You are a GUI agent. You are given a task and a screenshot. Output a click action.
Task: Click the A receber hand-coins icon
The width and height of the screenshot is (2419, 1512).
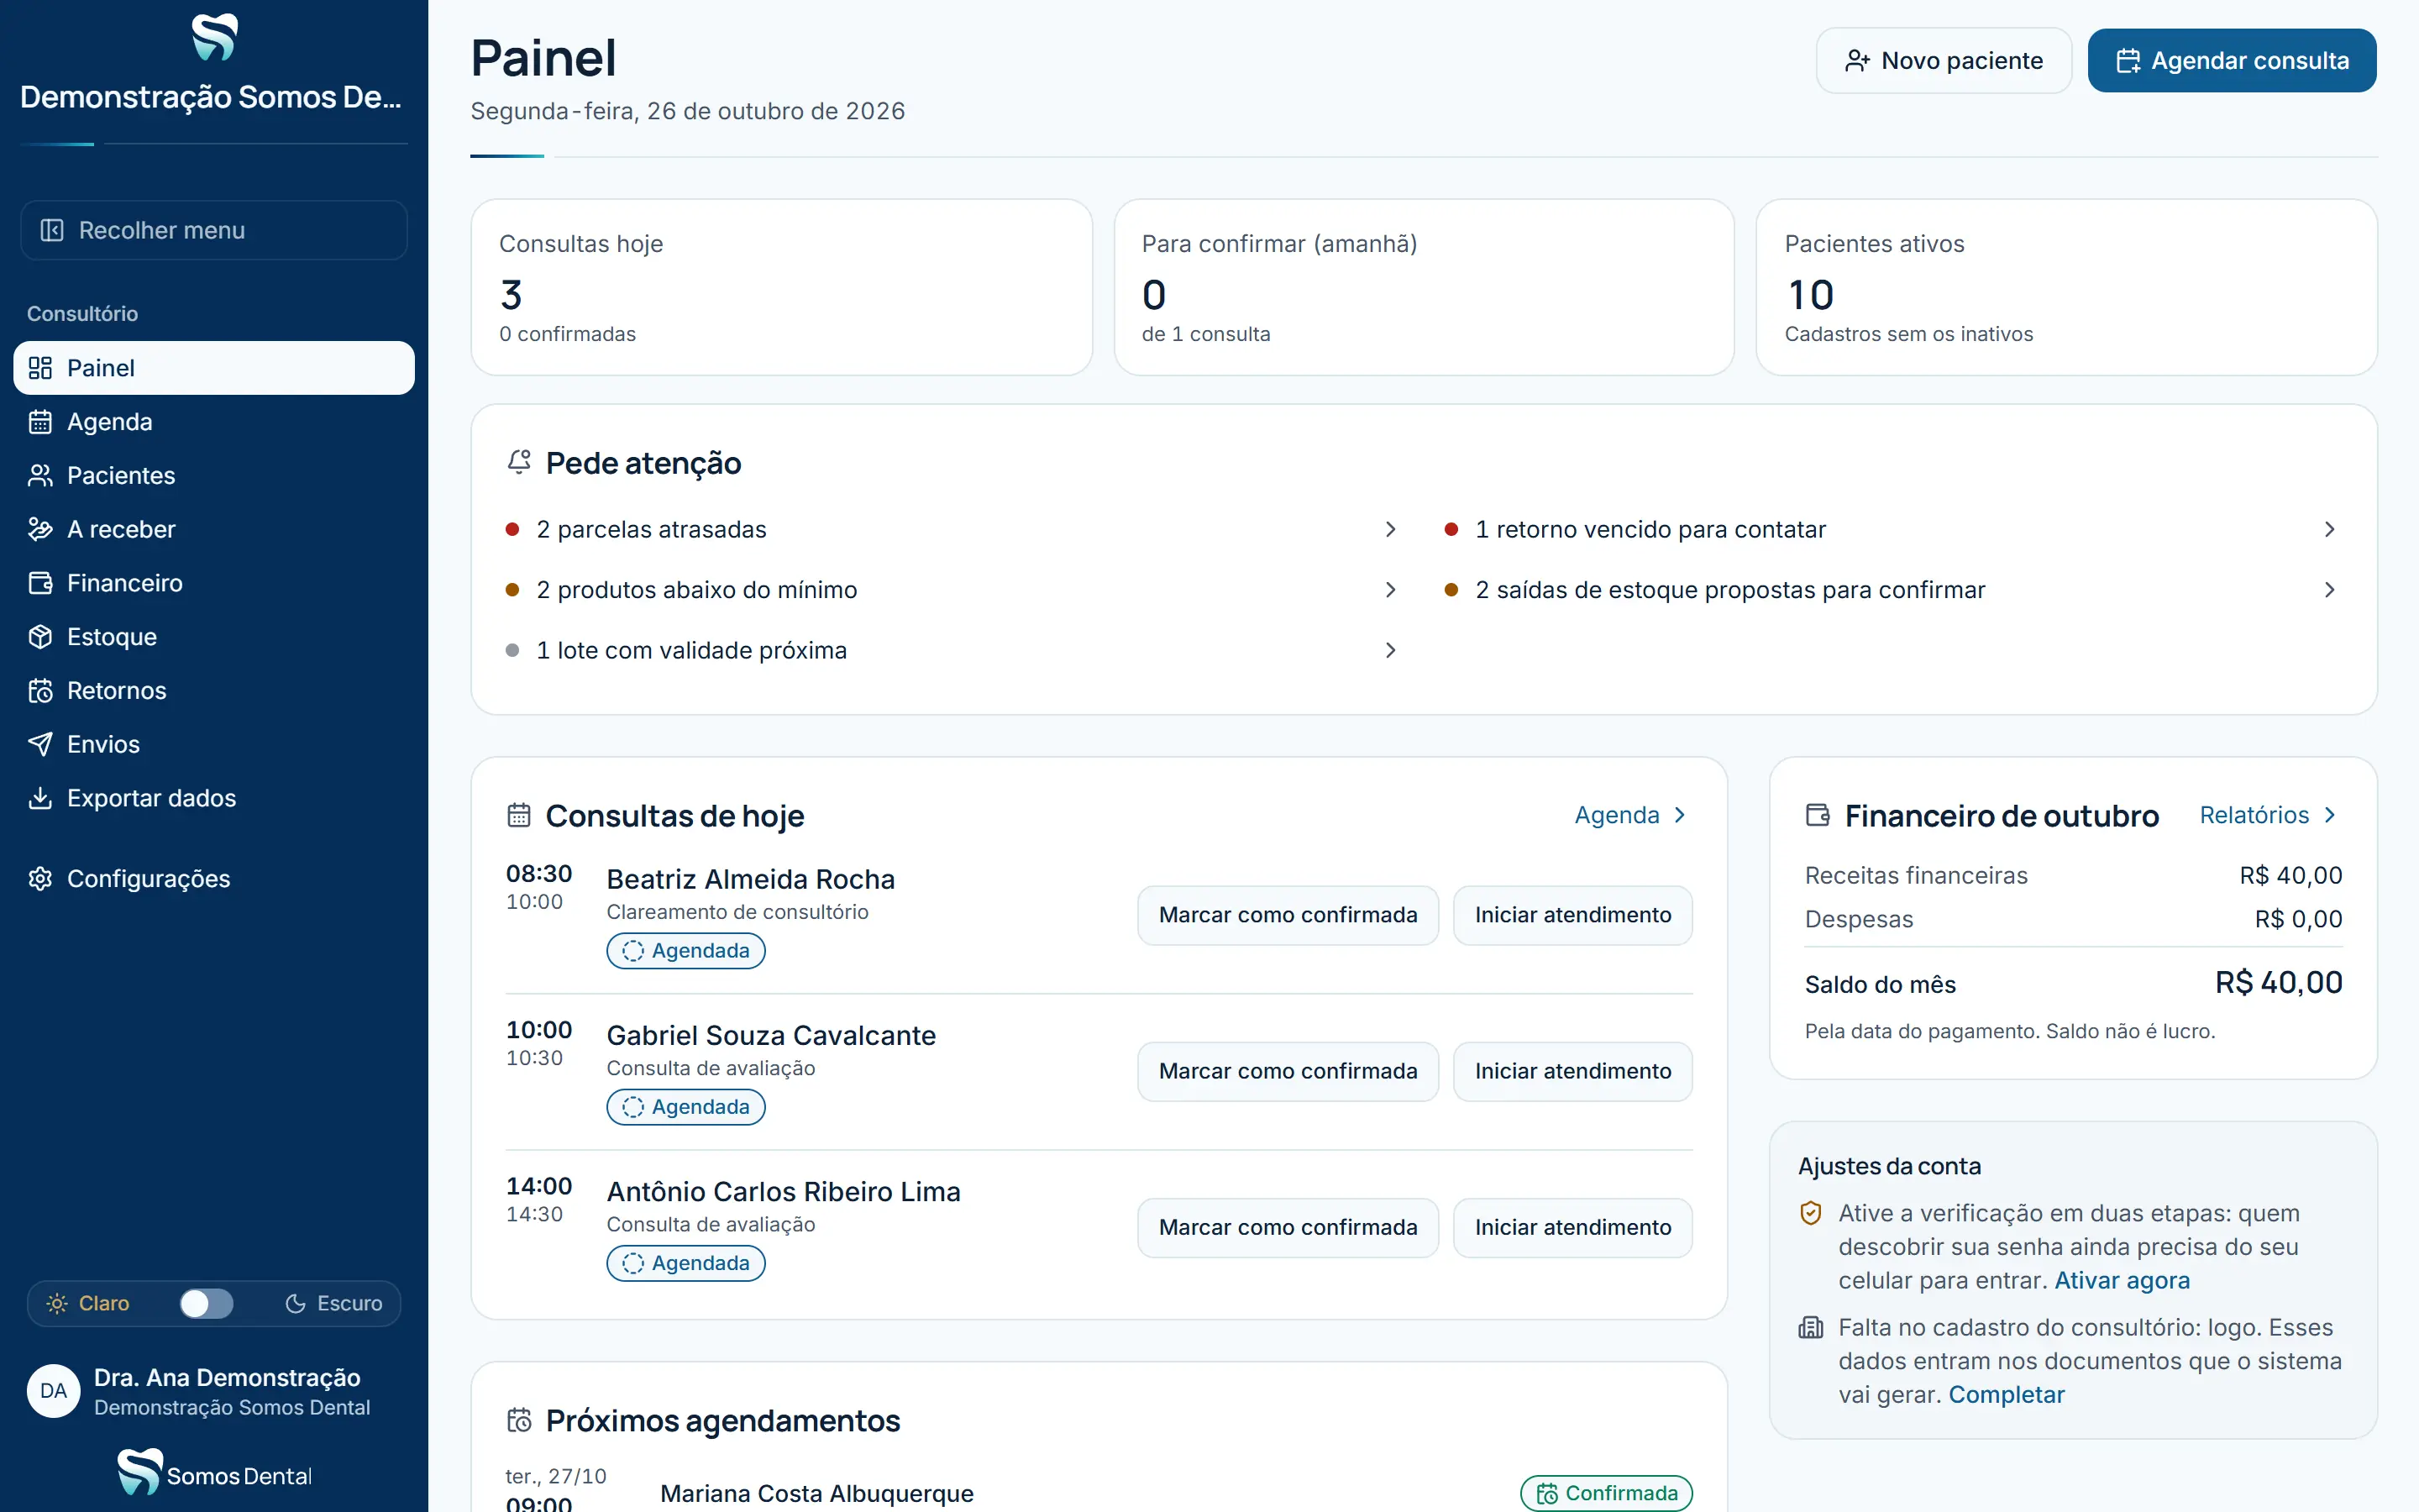[40, 529]
